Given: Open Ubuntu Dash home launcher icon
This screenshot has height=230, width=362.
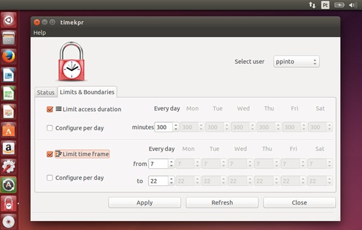Looking at the screenshot, I should (x=8, y=20).
